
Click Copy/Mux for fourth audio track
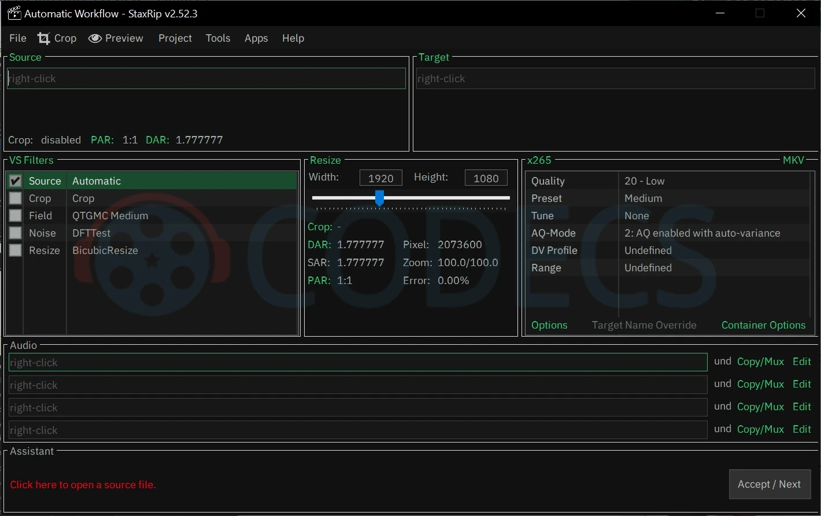pyautogui.click(x=760, y=429)
